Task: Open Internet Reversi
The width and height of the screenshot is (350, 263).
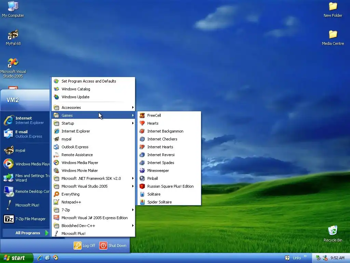Action: (169, 155)
